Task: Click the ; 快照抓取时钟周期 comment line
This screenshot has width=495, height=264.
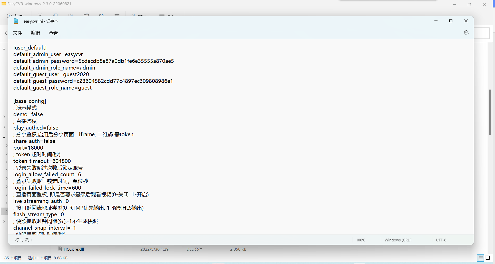Action: [56, 221]
